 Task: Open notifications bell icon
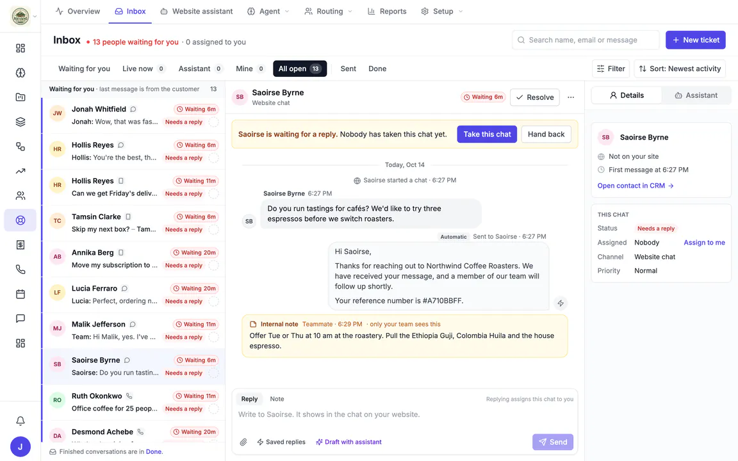pos(20,421)
